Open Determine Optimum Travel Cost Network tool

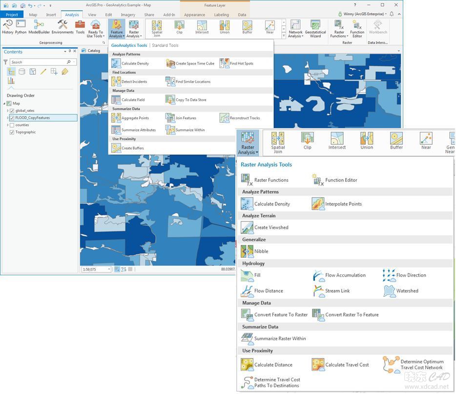click(x=413, y=365)
